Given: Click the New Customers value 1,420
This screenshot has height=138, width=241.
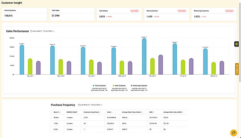Looking at the screenshot, I should (149, 16).
